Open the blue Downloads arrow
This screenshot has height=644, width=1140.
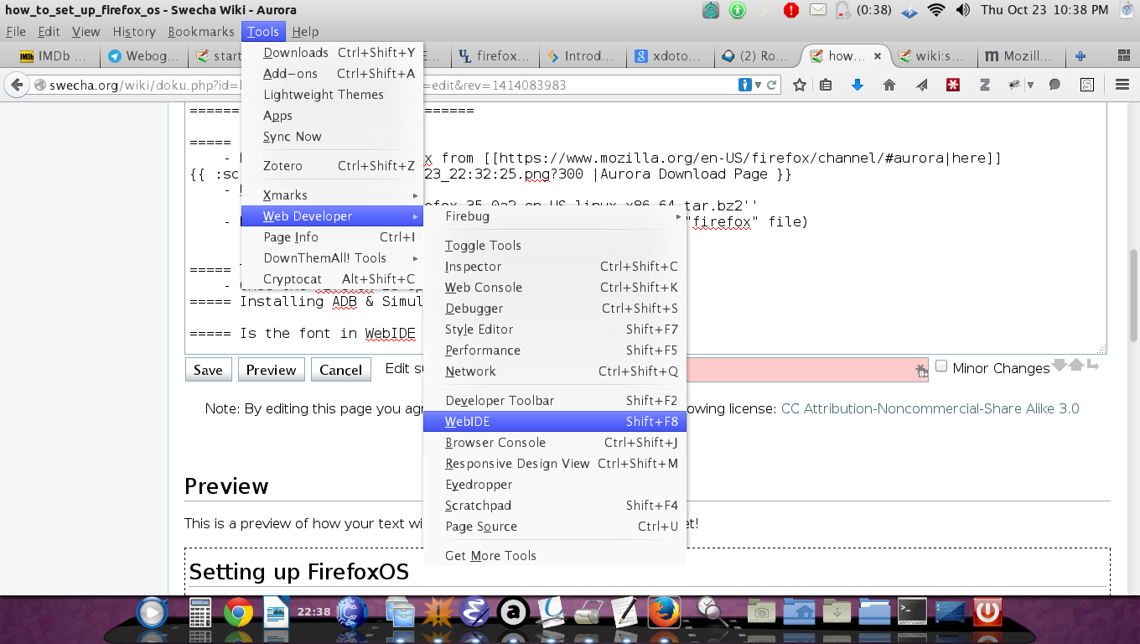tap(857, 85)
